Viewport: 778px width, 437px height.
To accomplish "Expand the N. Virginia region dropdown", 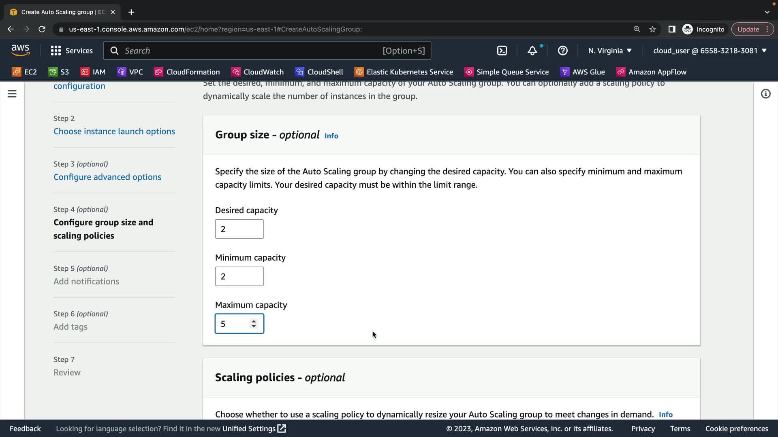I will (x=610, y=51).
